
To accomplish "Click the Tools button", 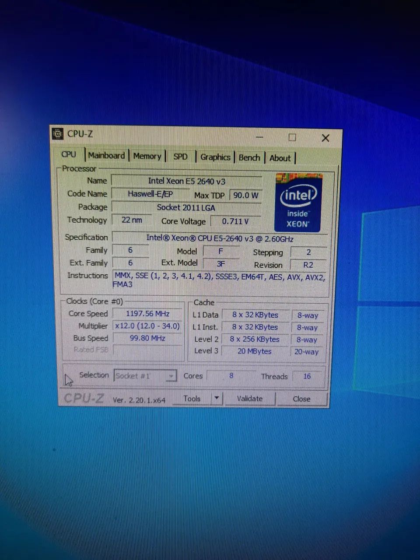I will tap(192, 399).
